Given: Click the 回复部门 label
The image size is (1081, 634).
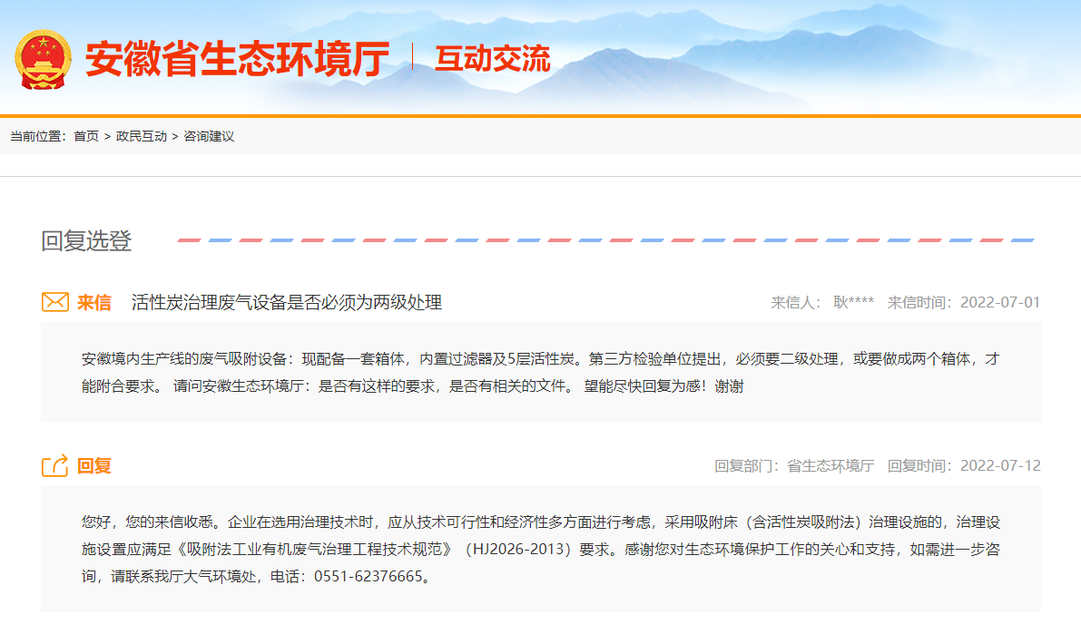Looking at the screenshot, I should 747,466.
